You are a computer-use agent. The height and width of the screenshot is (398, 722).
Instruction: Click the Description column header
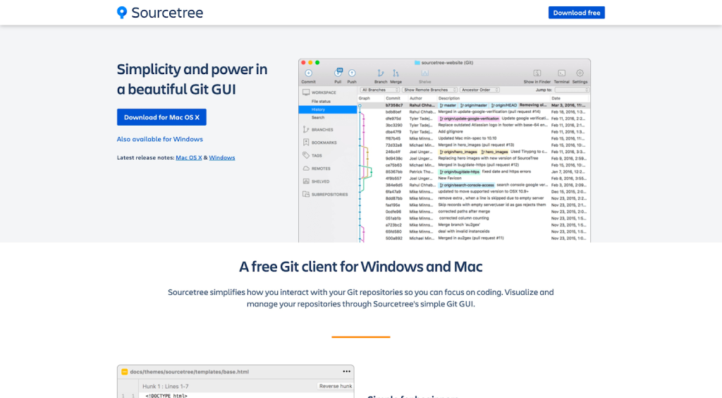449,98
